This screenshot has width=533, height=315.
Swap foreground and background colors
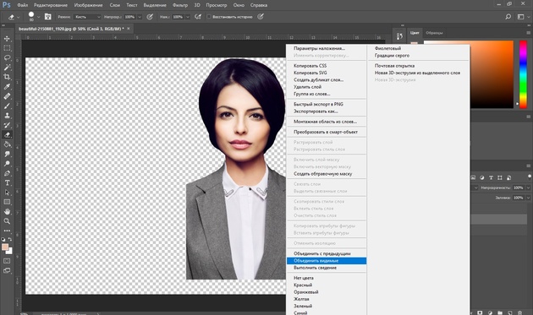[10, 239]
